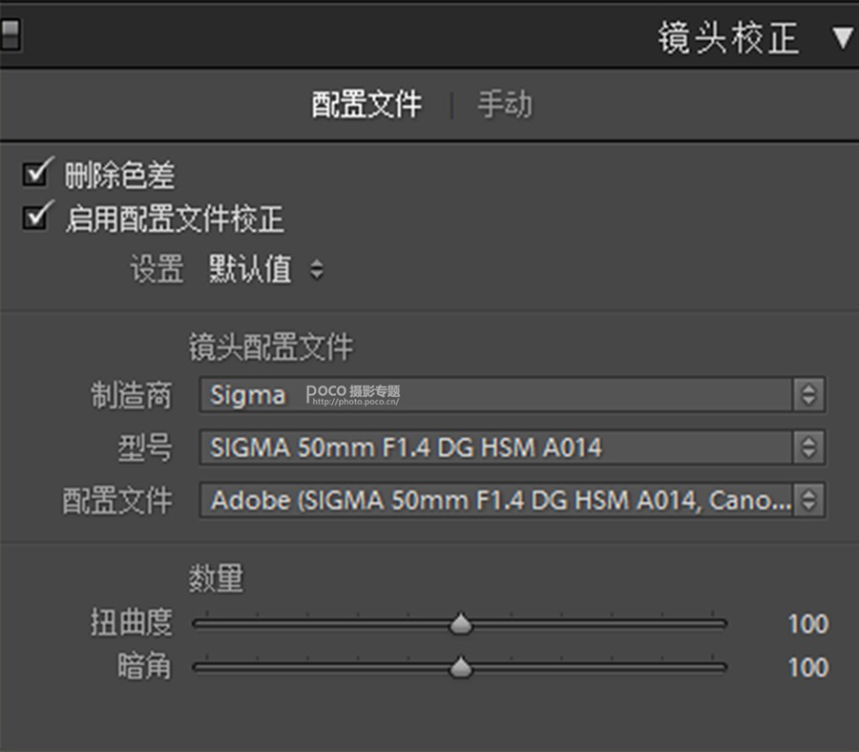Click the 设置 label text

tap(156, 270)
